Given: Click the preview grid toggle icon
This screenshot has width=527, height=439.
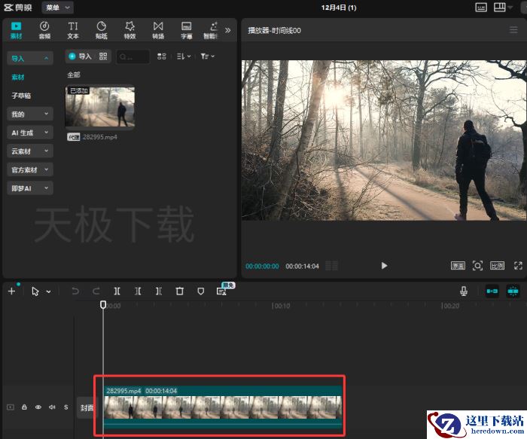Looking at the screenshot, I should tap(331, 266).
